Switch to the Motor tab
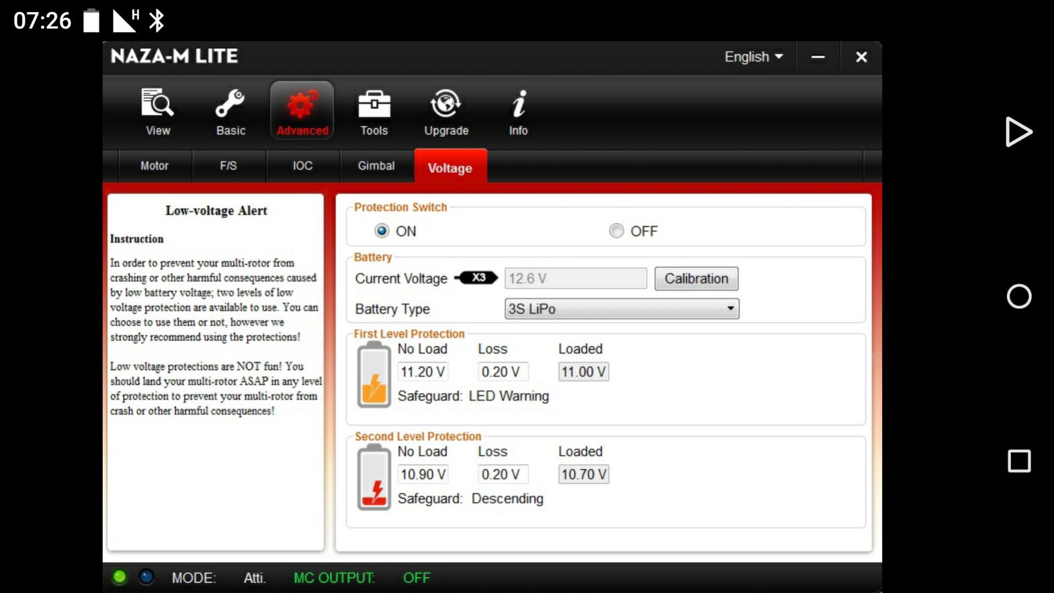1054x593 pixels. (x=154, y=165)
